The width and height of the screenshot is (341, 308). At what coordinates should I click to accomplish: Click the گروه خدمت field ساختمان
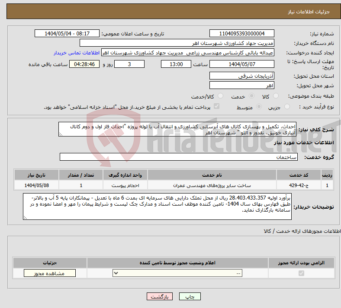pos(179,157)
